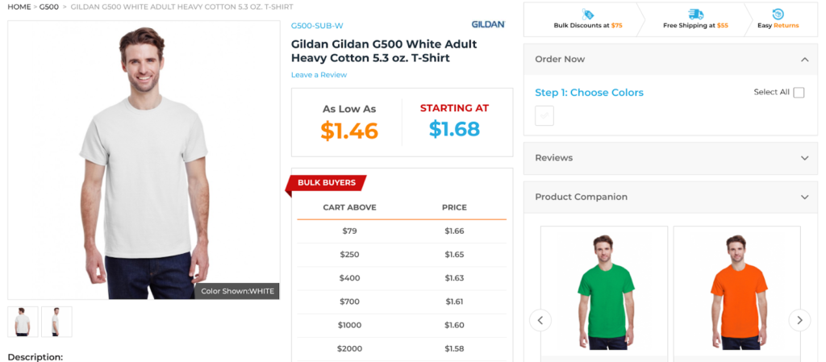Expand the Reviews section

[804, 158]
